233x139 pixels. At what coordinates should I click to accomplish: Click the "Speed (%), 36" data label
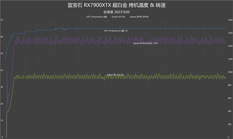pyautogui.click(x=115, y=75)
